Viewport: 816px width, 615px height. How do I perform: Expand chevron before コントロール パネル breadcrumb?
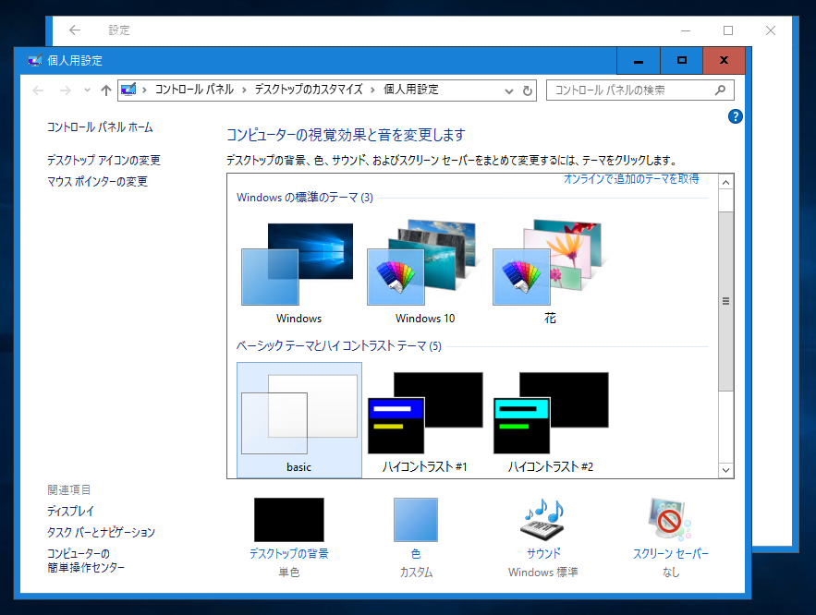point(144,90)
